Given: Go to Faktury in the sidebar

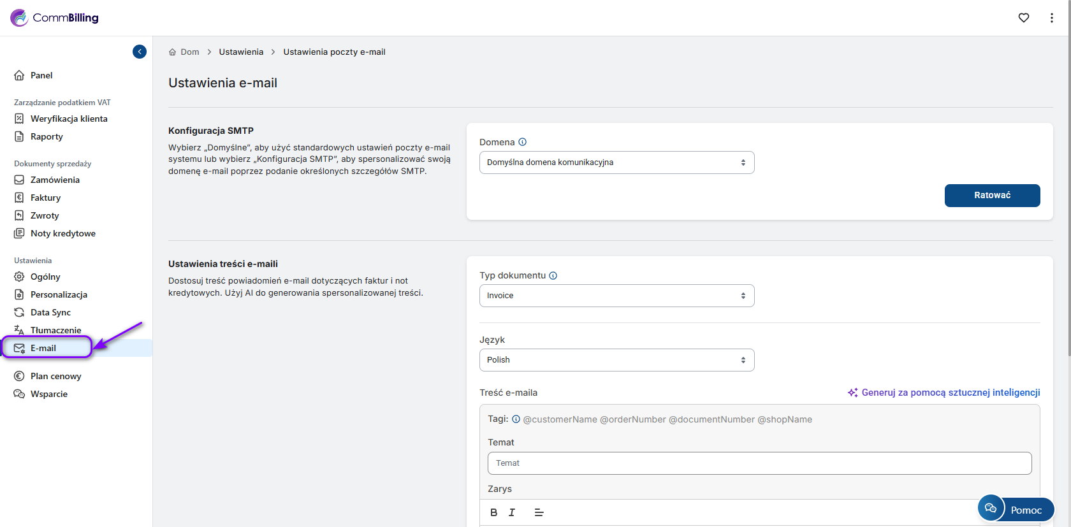Looking at the screenshot, I should [x=45, y=198].
